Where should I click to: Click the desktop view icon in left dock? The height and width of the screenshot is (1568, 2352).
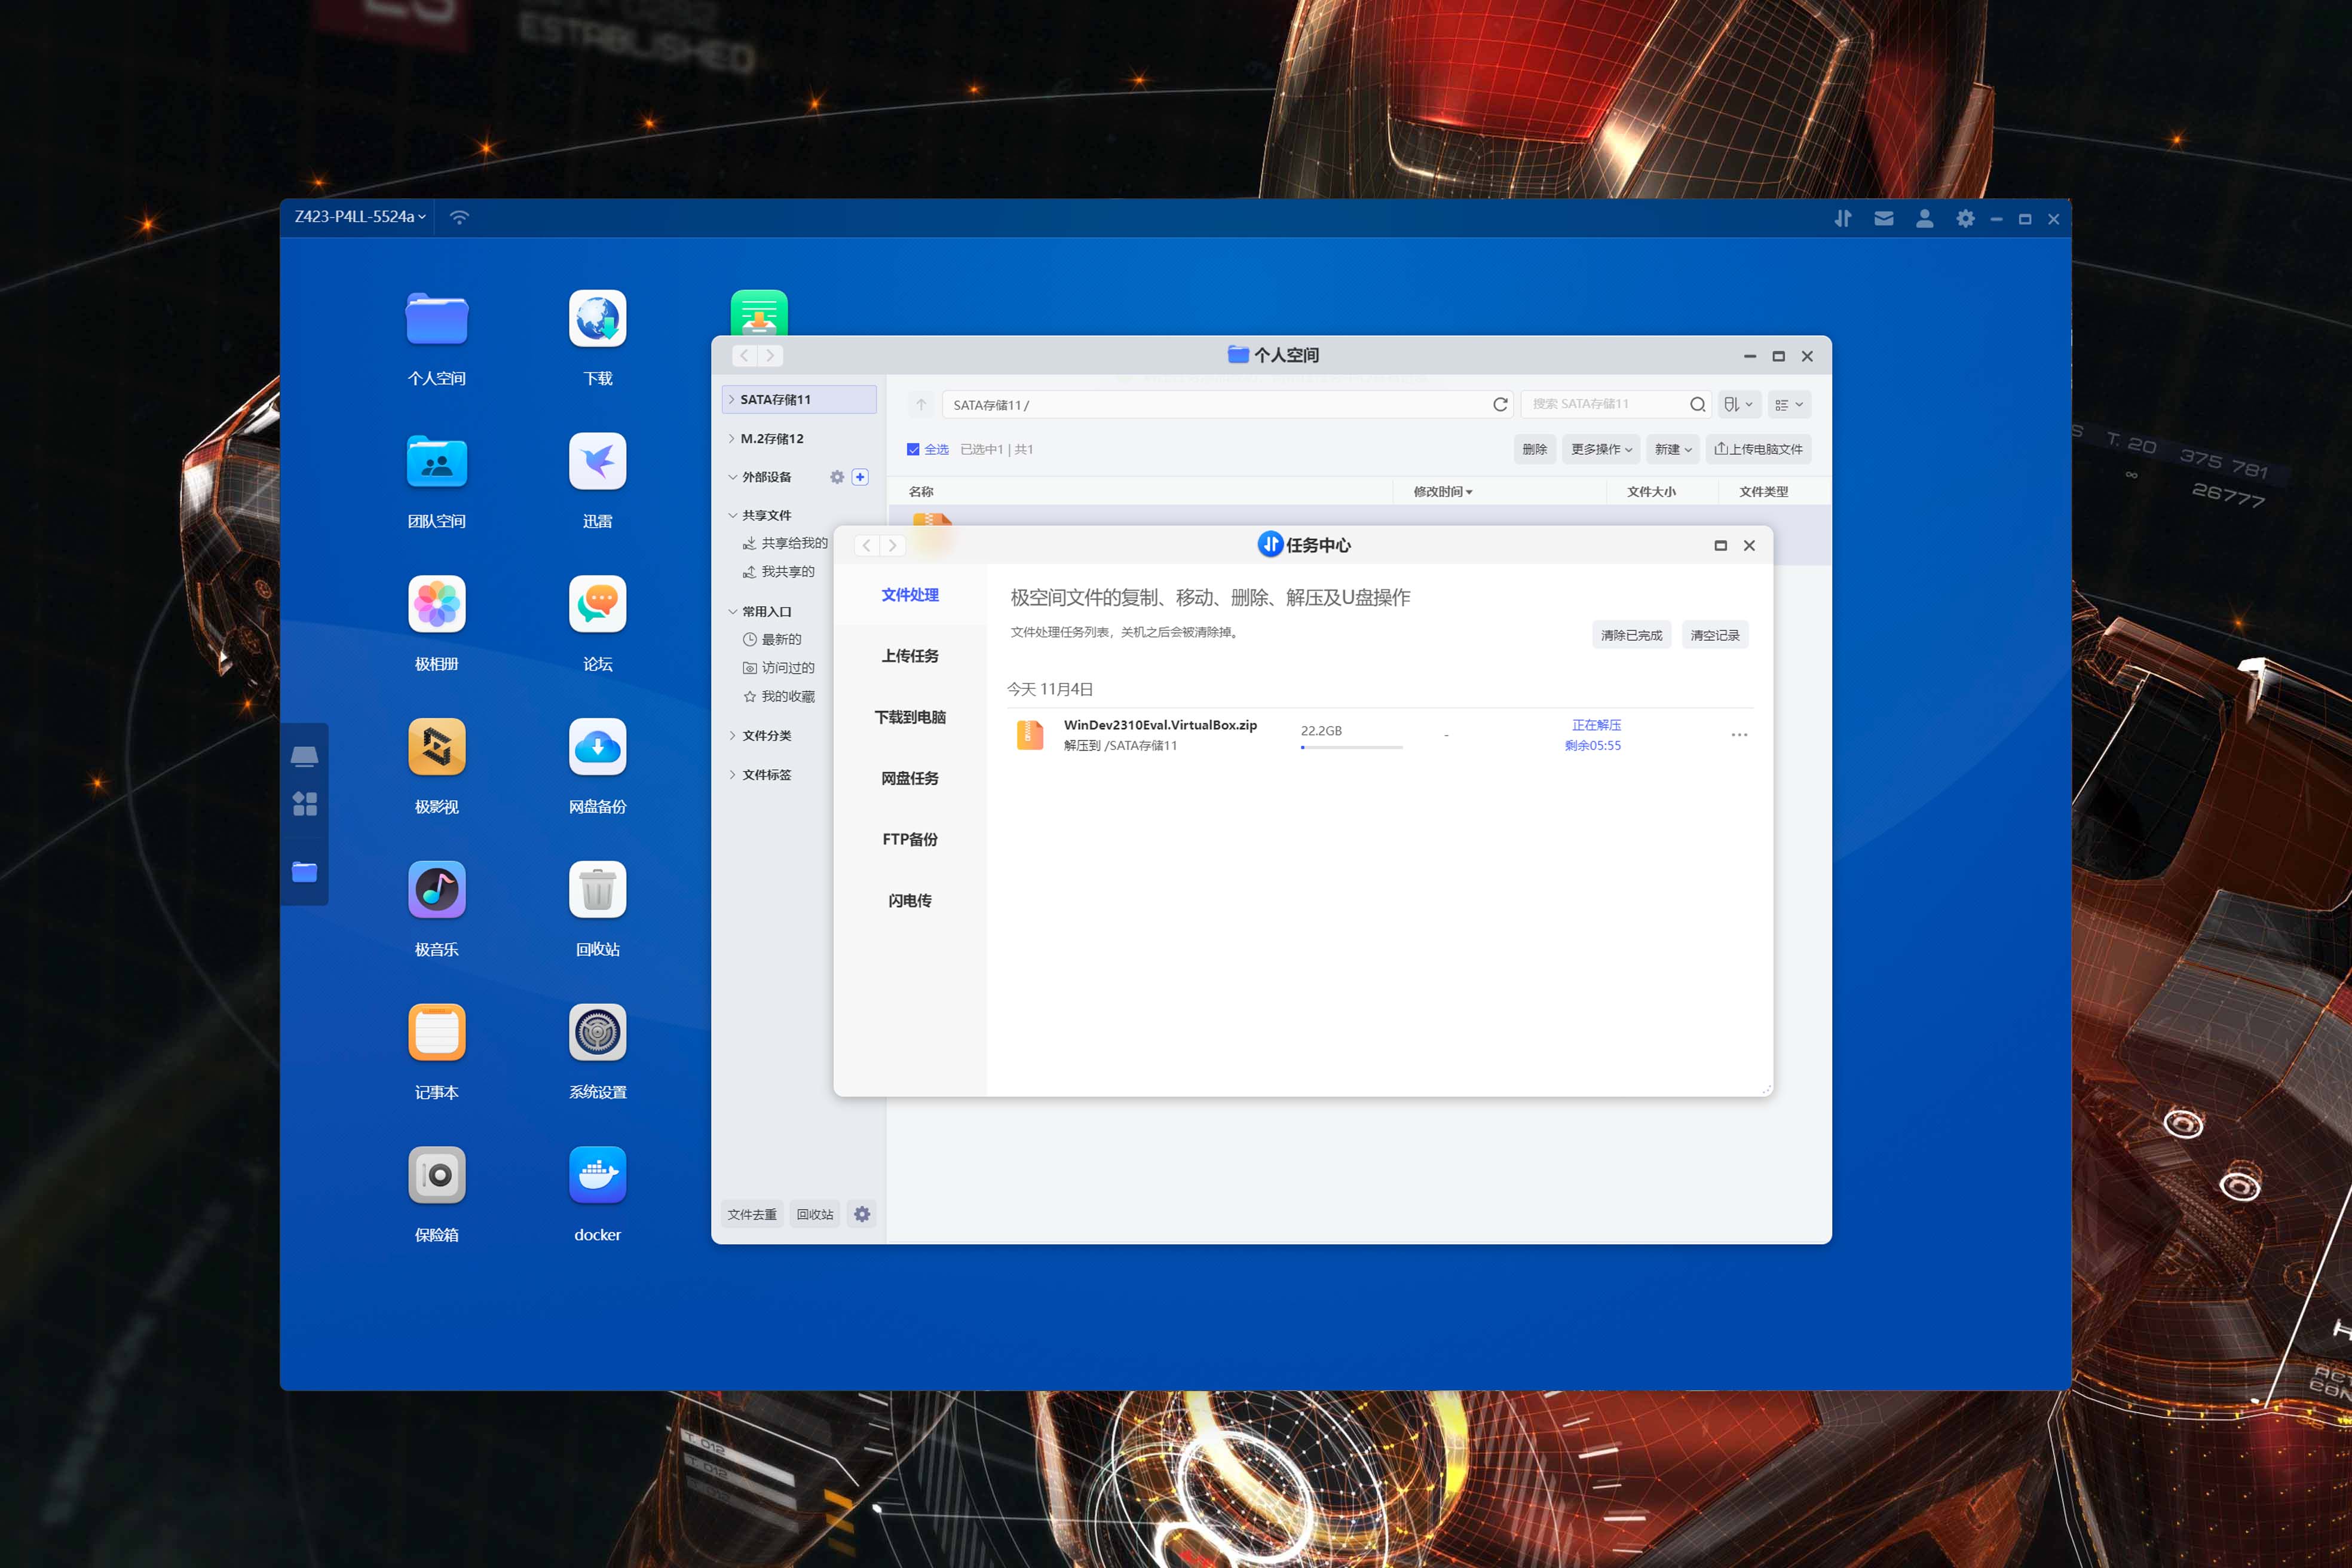point(304,756)
